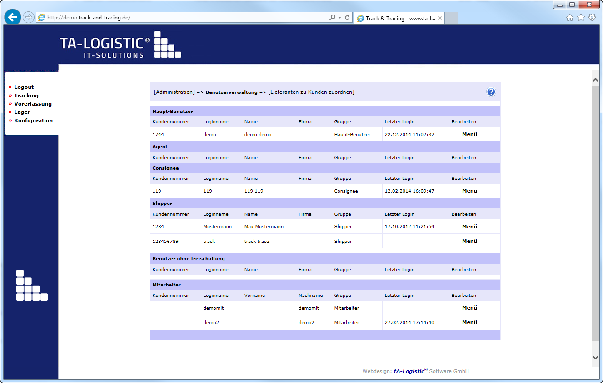Click Benutzerverwaltung breadcrumb link

[x=232, y=92]
